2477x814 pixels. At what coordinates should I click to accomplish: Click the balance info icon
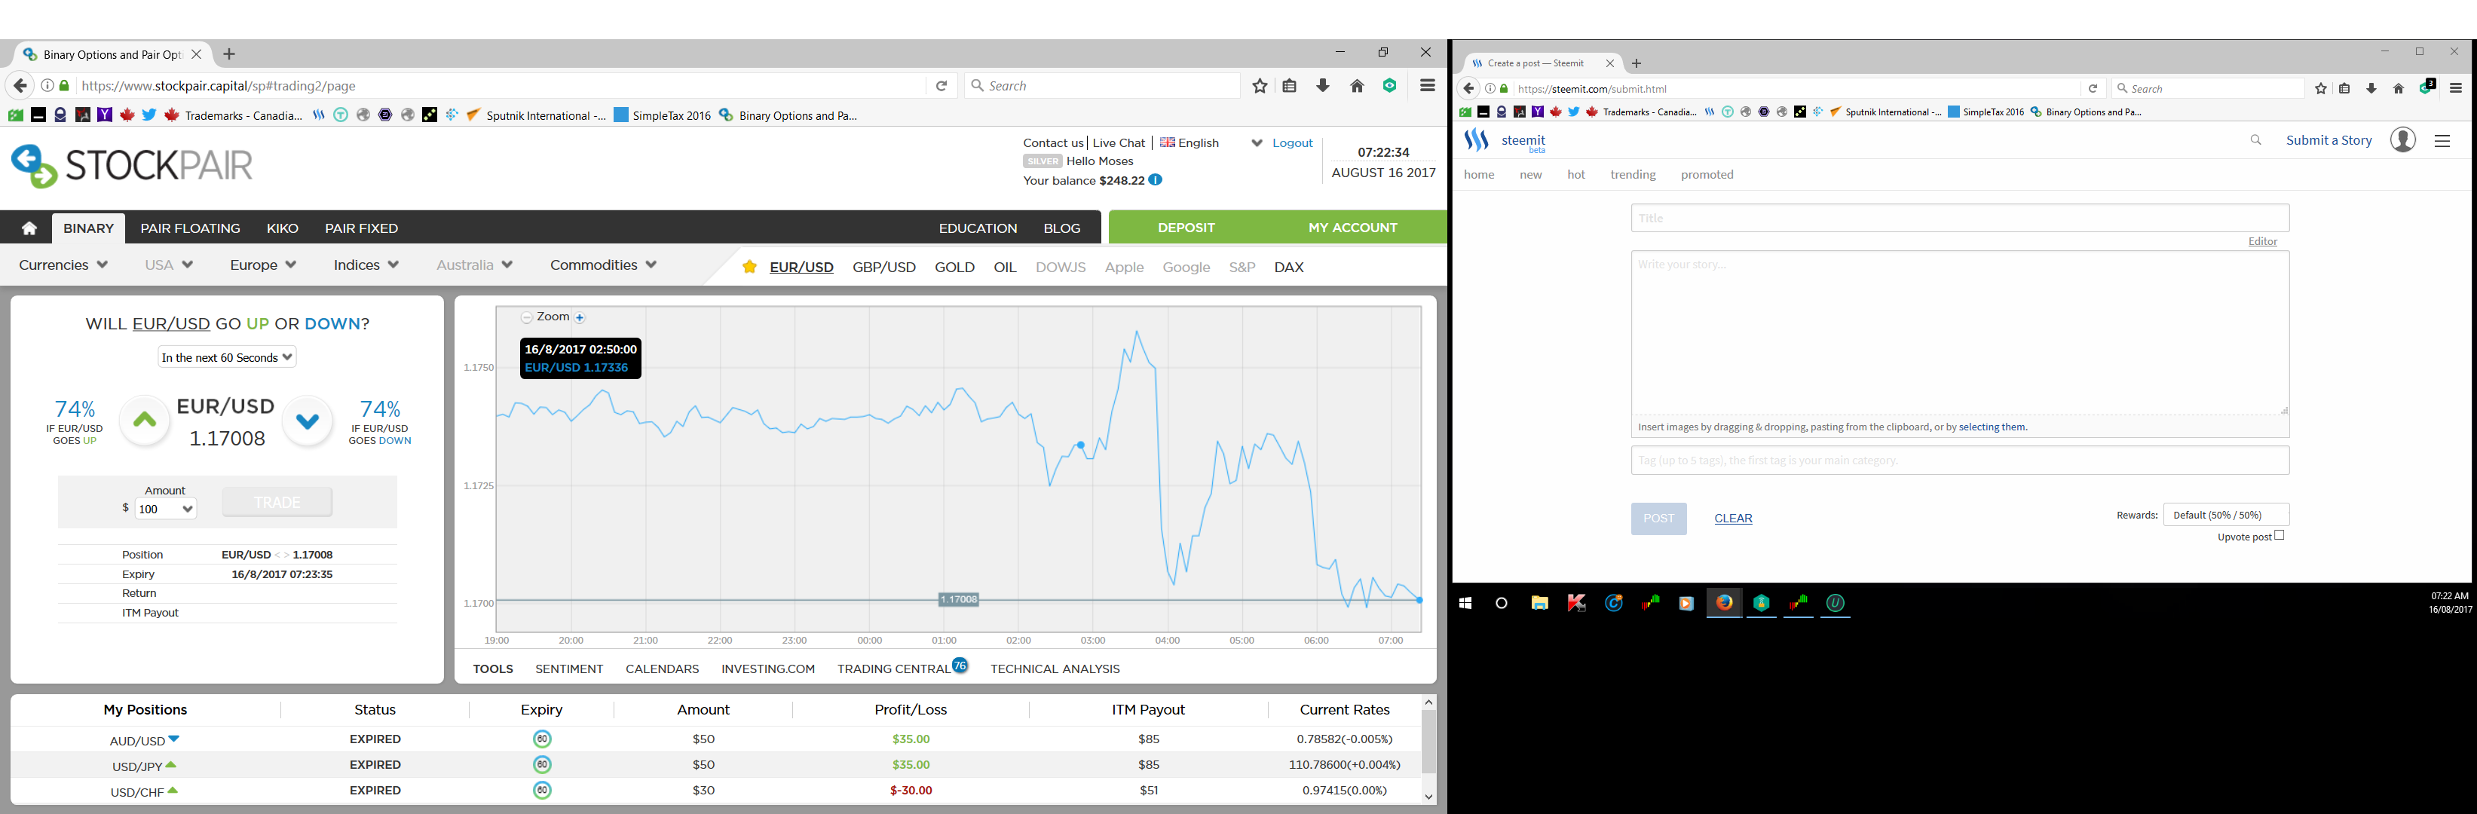pyautogui.click(x=1156, y=179)
